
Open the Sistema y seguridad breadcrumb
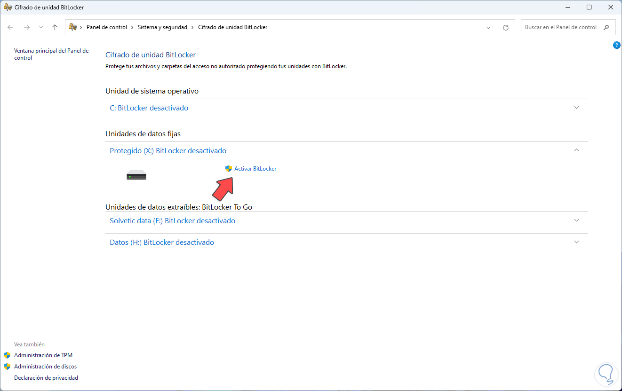[x=162, y=27]
